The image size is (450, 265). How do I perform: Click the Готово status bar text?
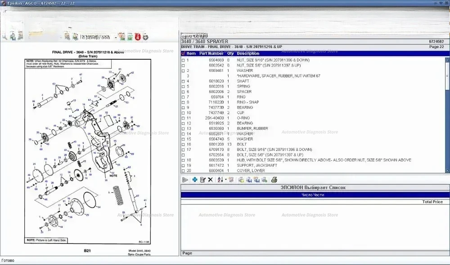8,261
